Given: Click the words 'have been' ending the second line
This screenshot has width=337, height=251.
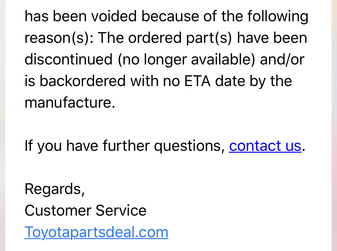Looking at the screenshot, I should [x=272, y=38].
